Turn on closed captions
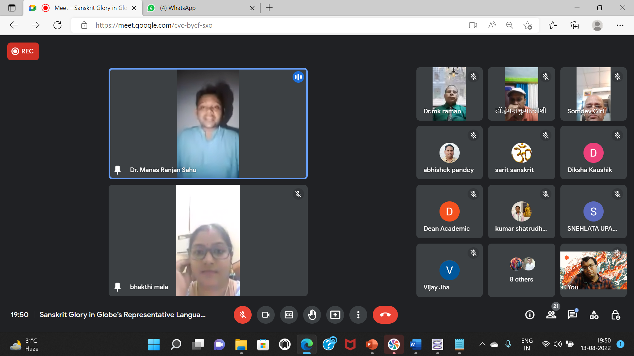The width and height of the screenshot is (634, 356). click(289, 315)
